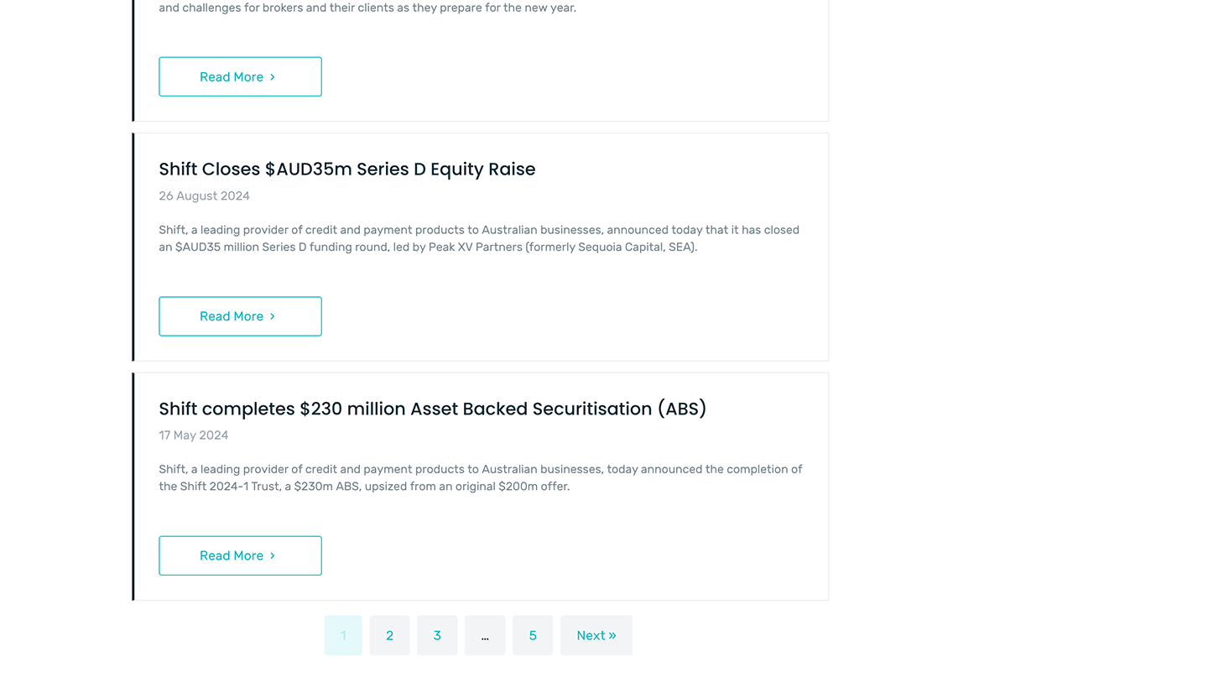The image size is (1208, 688).
Task: Click the chevron icon in the topmost Read More button
Action: [273, 77]
